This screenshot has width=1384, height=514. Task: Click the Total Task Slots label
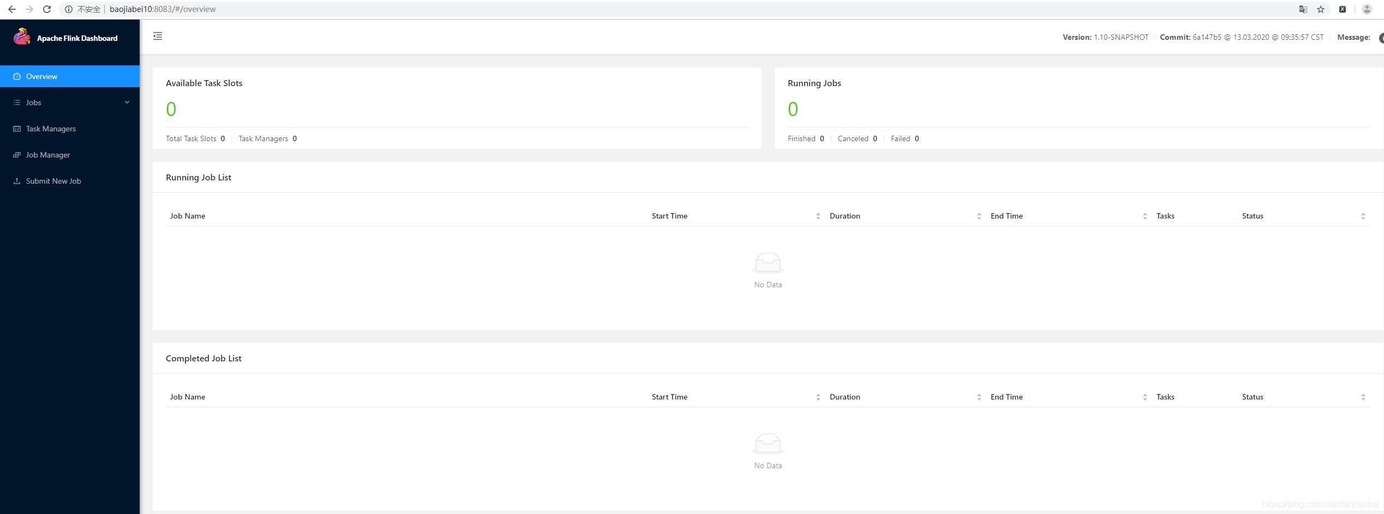(191, 138)
